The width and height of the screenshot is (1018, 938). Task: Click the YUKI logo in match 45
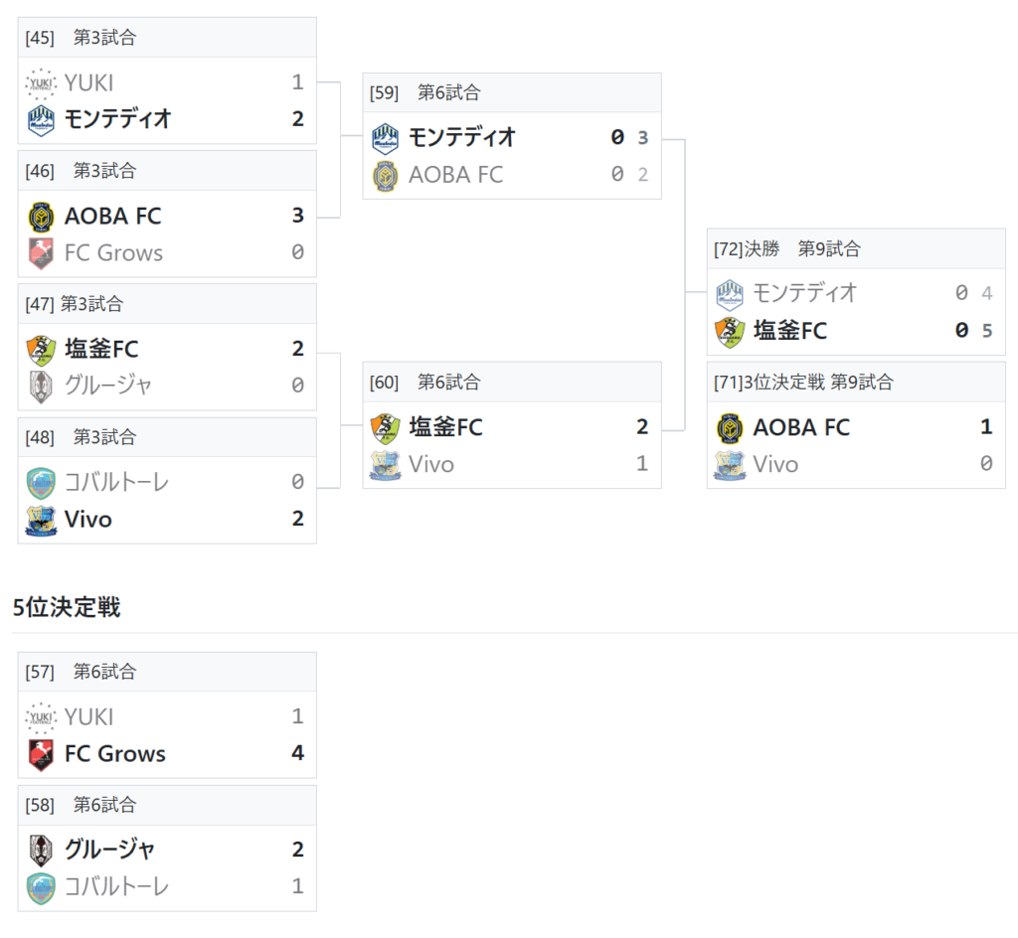pos(41,82)
